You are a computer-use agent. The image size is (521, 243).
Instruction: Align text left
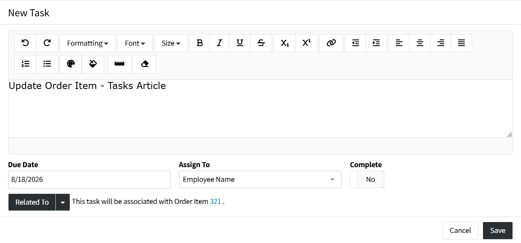tap(399, 43)
